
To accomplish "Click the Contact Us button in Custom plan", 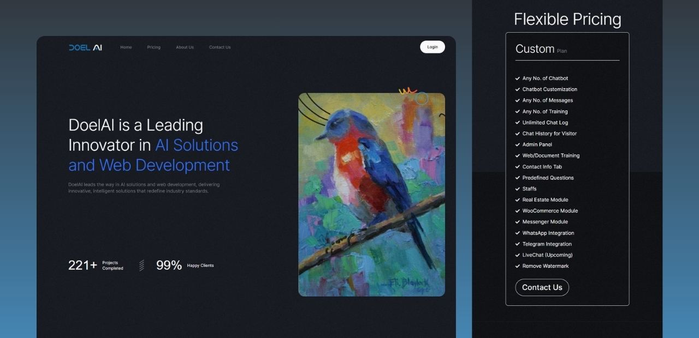I will pyautogui.click(x=542, y=287).
